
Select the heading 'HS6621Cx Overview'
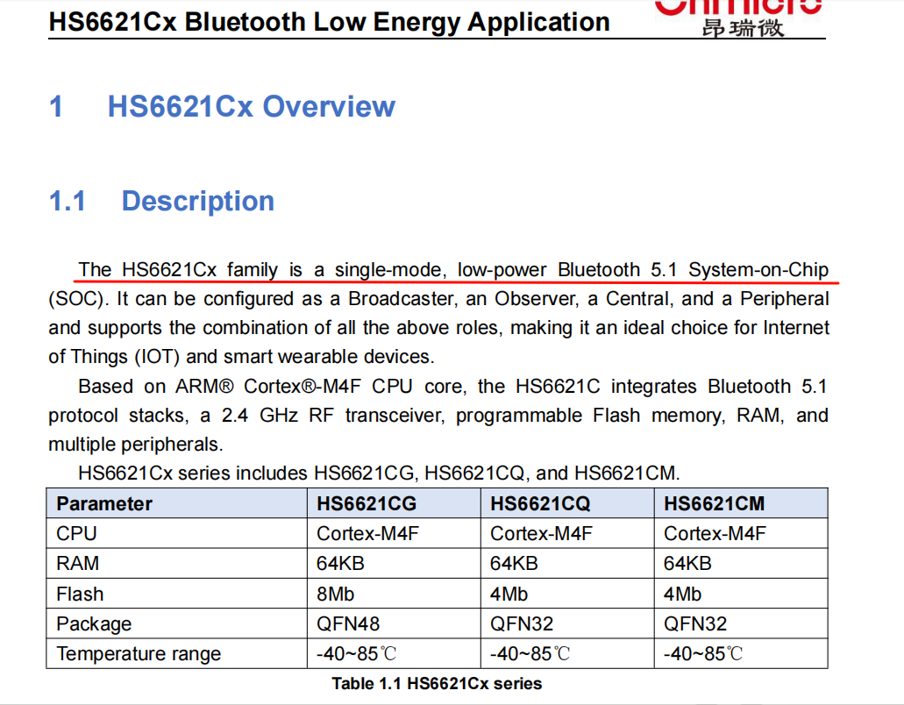(x=252, y=107)
